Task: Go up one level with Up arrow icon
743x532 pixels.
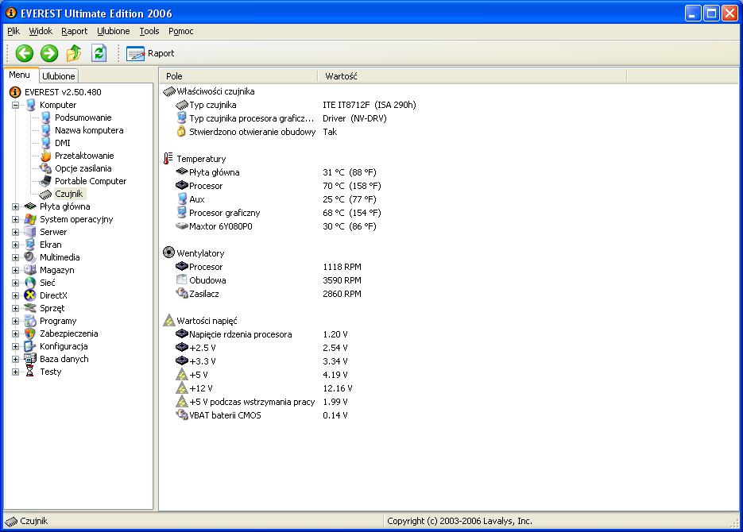Action: pos(73,53)
